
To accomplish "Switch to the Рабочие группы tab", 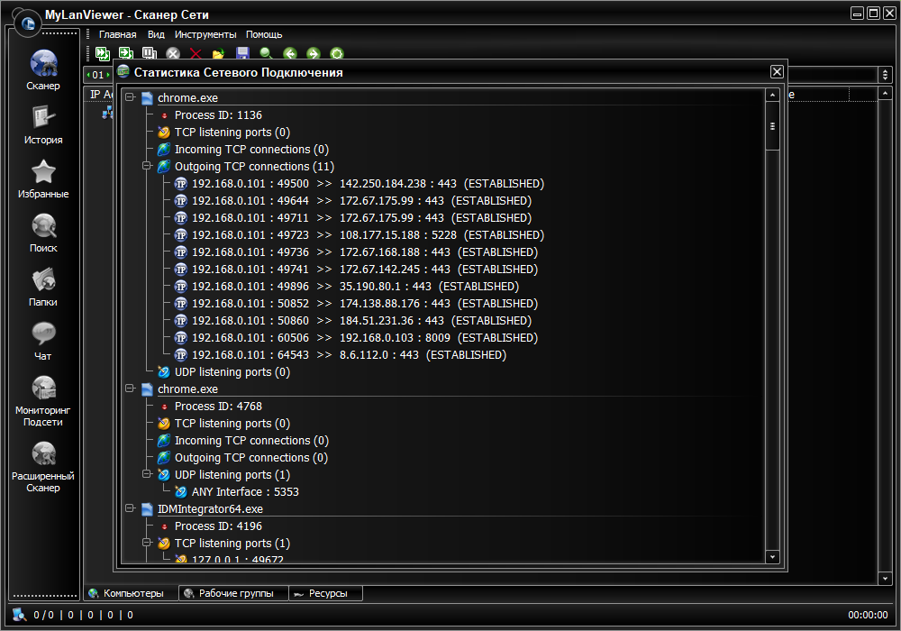I will tap(234, 593).
